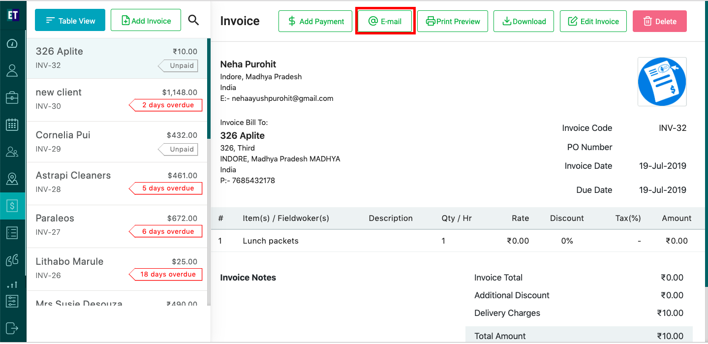Download the invoice
The height and width of the screenshot is (344, 708).
click(x=523, y=21)
